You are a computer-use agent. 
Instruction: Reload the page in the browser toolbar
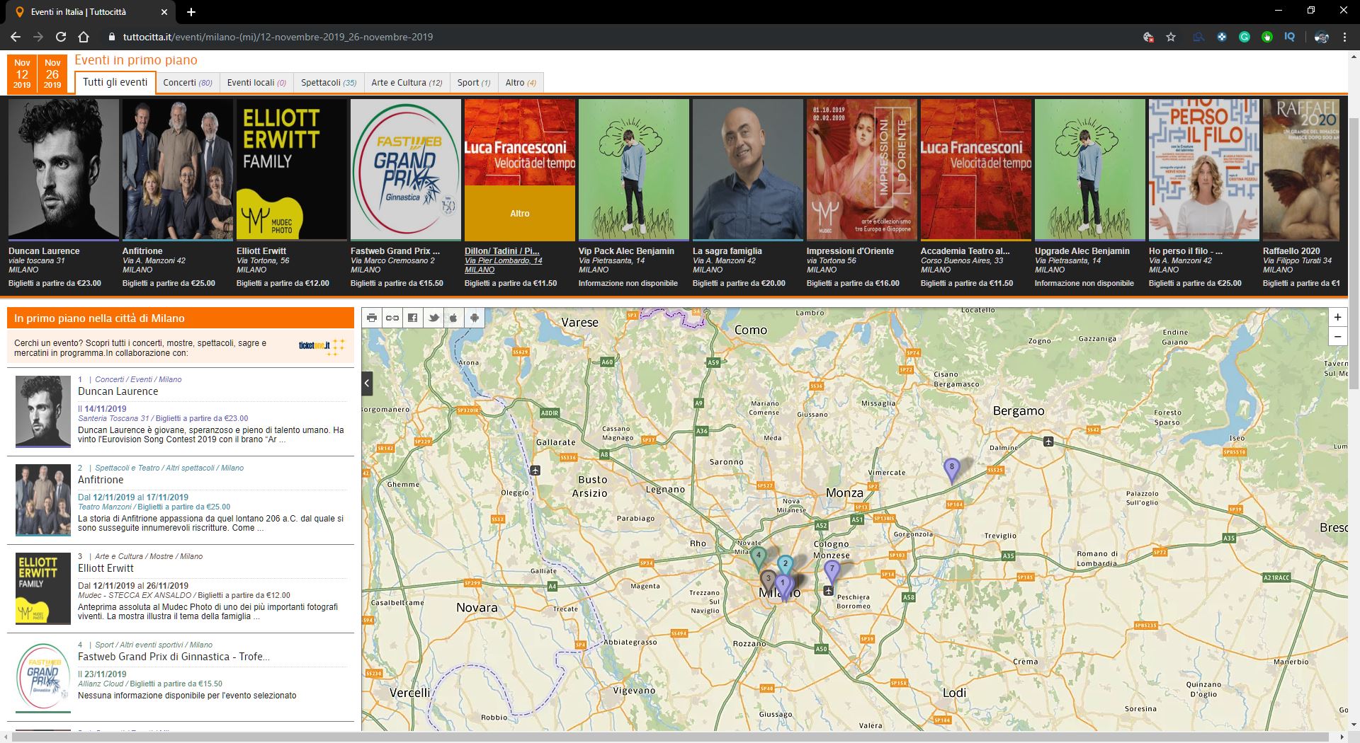click(61, 37)
